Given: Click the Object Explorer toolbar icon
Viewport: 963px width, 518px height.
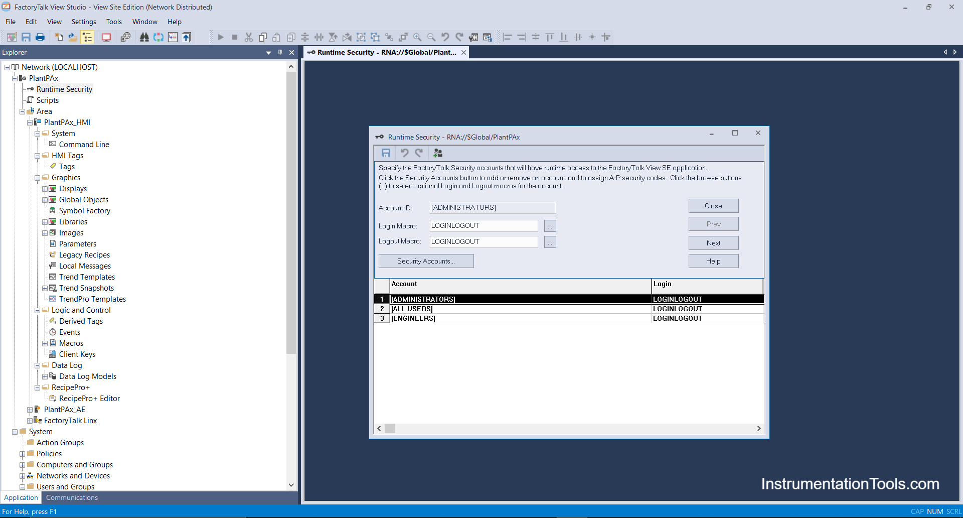Looking at the screenshot, I should pyautogui.click(x=488, y=37).
